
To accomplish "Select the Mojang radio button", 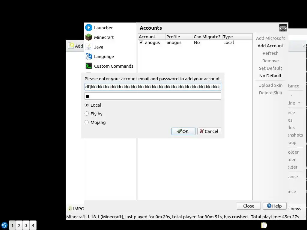I will point(87,122).
